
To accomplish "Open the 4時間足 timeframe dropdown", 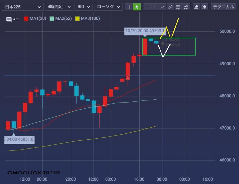I will (x=59, y=7).
